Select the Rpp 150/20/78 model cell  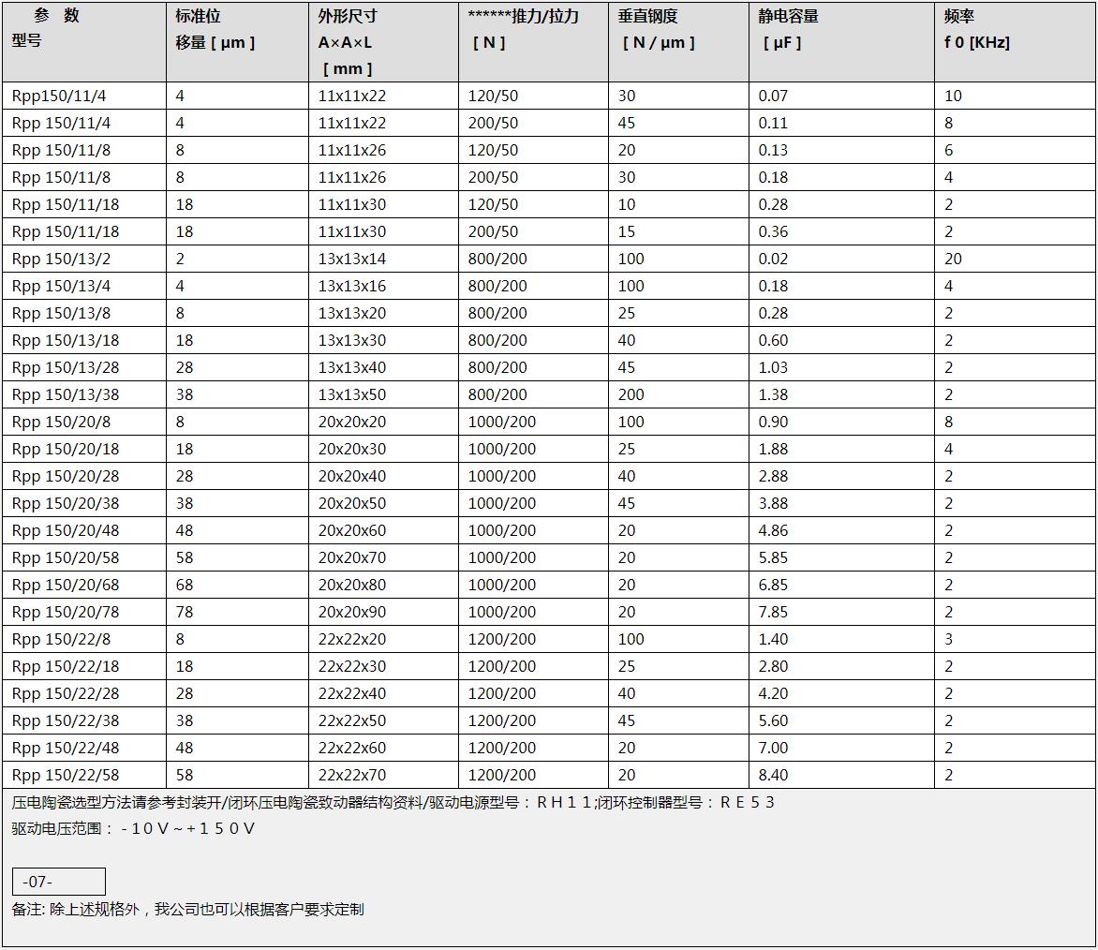coord(66,612)
